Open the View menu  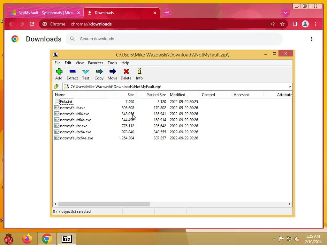(x=80, y=63)
